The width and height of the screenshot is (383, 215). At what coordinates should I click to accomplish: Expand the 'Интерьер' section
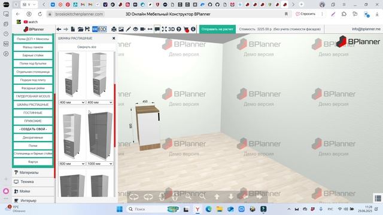point(33,201)
